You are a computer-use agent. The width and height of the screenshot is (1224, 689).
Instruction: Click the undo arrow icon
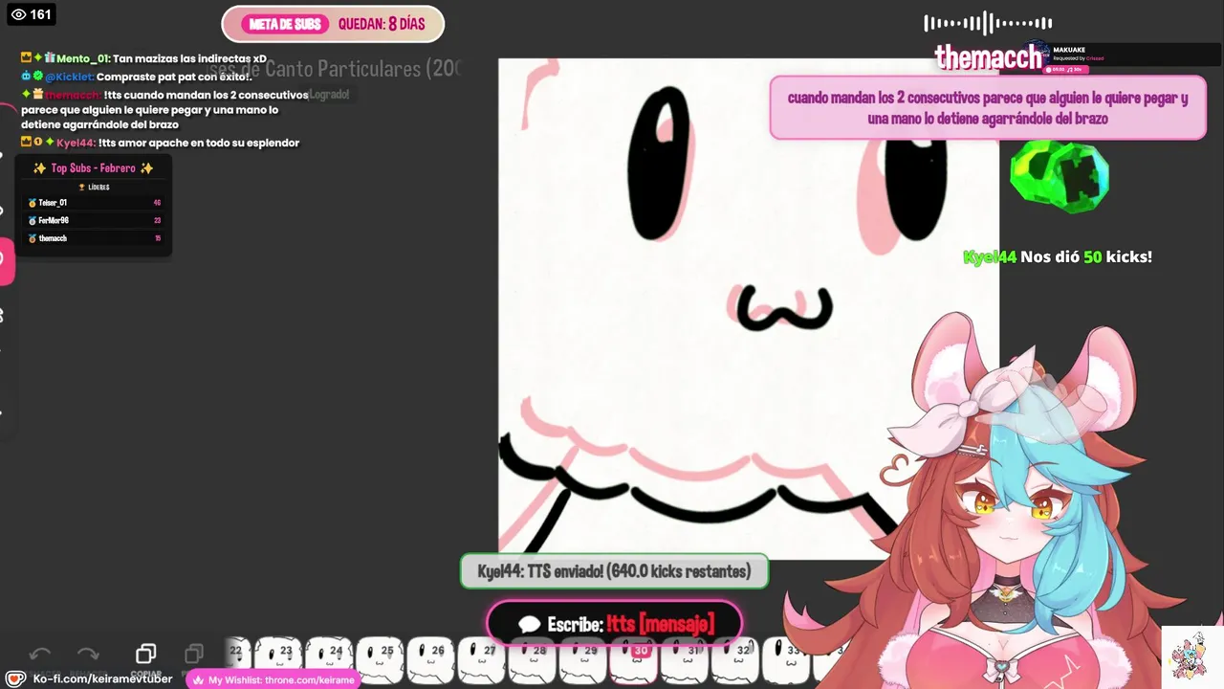(x=40, y=655)
